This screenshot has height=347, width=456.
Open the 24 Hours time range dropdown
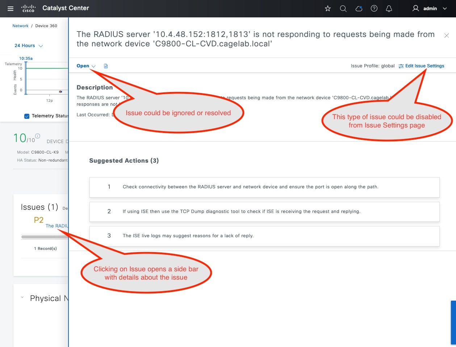tap(29, 46)
